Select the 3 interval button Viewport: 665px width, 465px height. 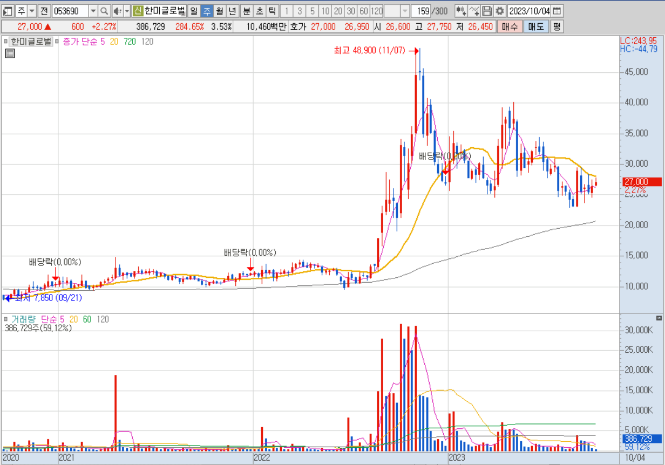coord(299,11)
